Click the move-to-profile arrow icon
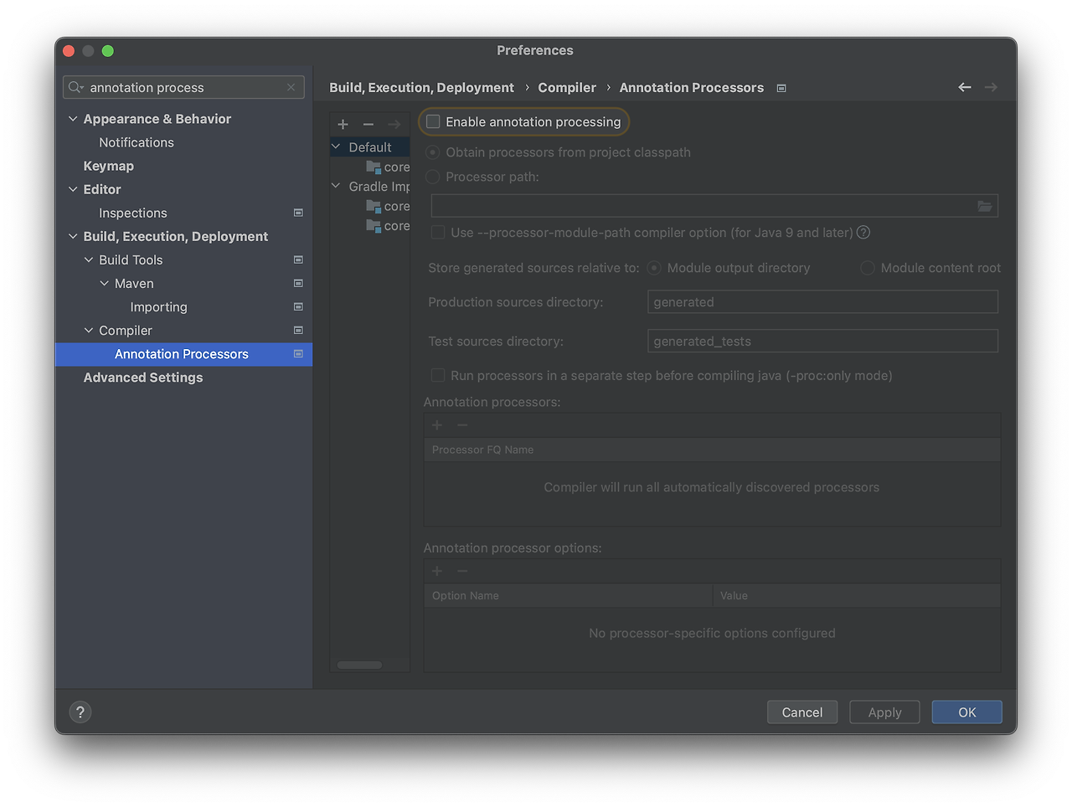This screenshot has width=1072, height=807. (x=394, y=124)
